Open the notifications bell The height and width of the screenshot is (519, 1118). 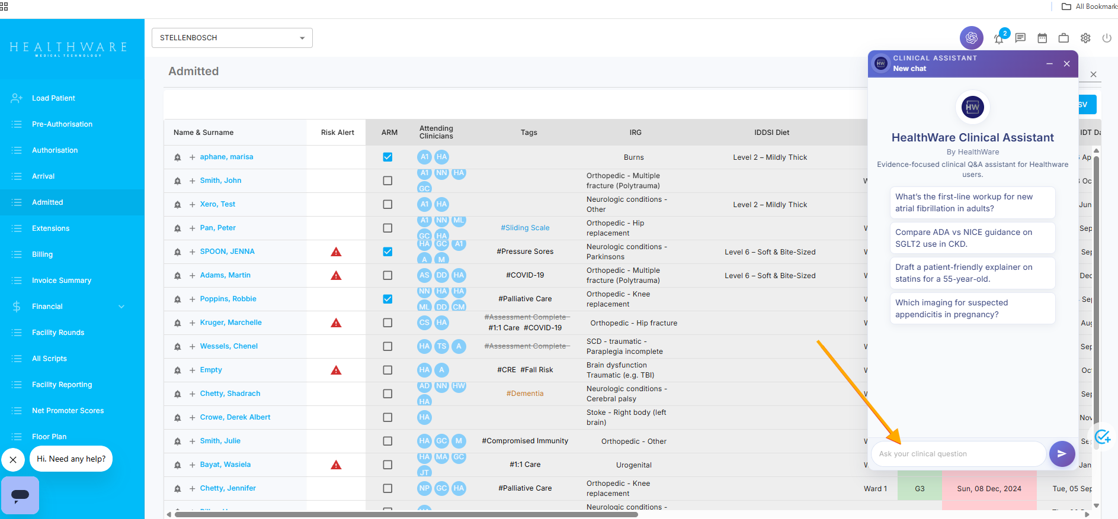tap(999, 38)
